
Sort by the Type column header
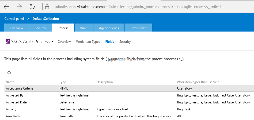(x=63, y=82)
